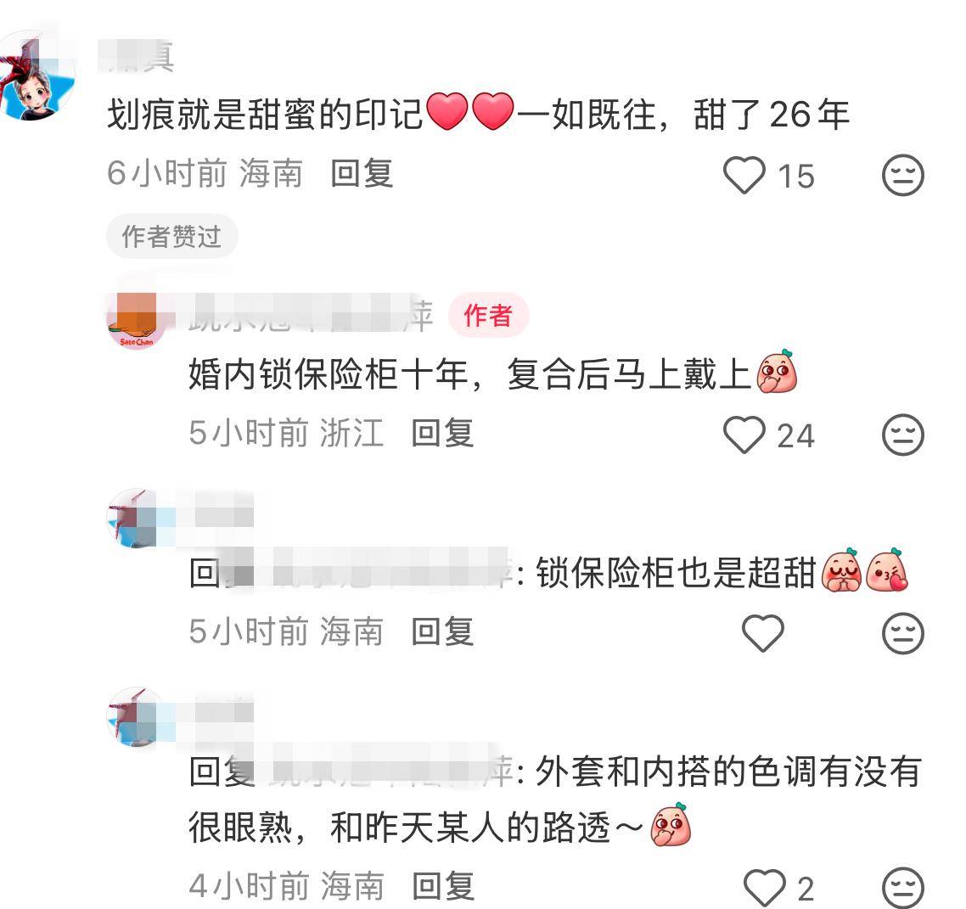
Task: Reply to the author's 5小时前 浙江 comment
Action: coord(442,433)
